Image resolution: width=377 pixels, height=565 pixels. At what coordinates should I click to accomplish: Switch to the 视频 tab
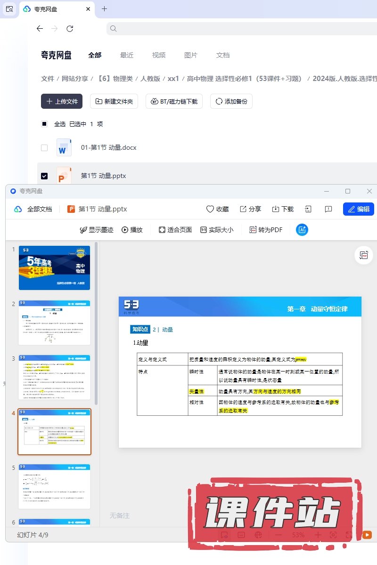coord(159,55)
